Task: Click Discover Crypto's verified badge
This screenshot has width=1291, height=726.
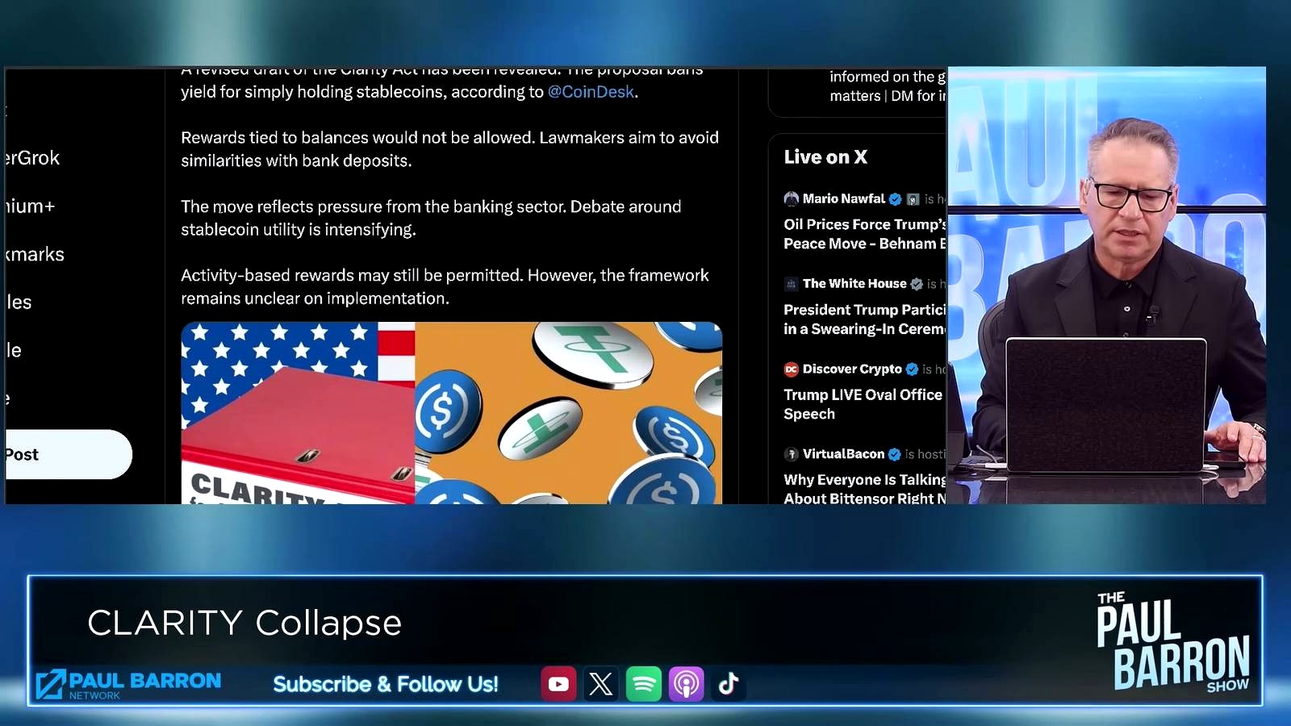Action: click(x=912, y=369)
